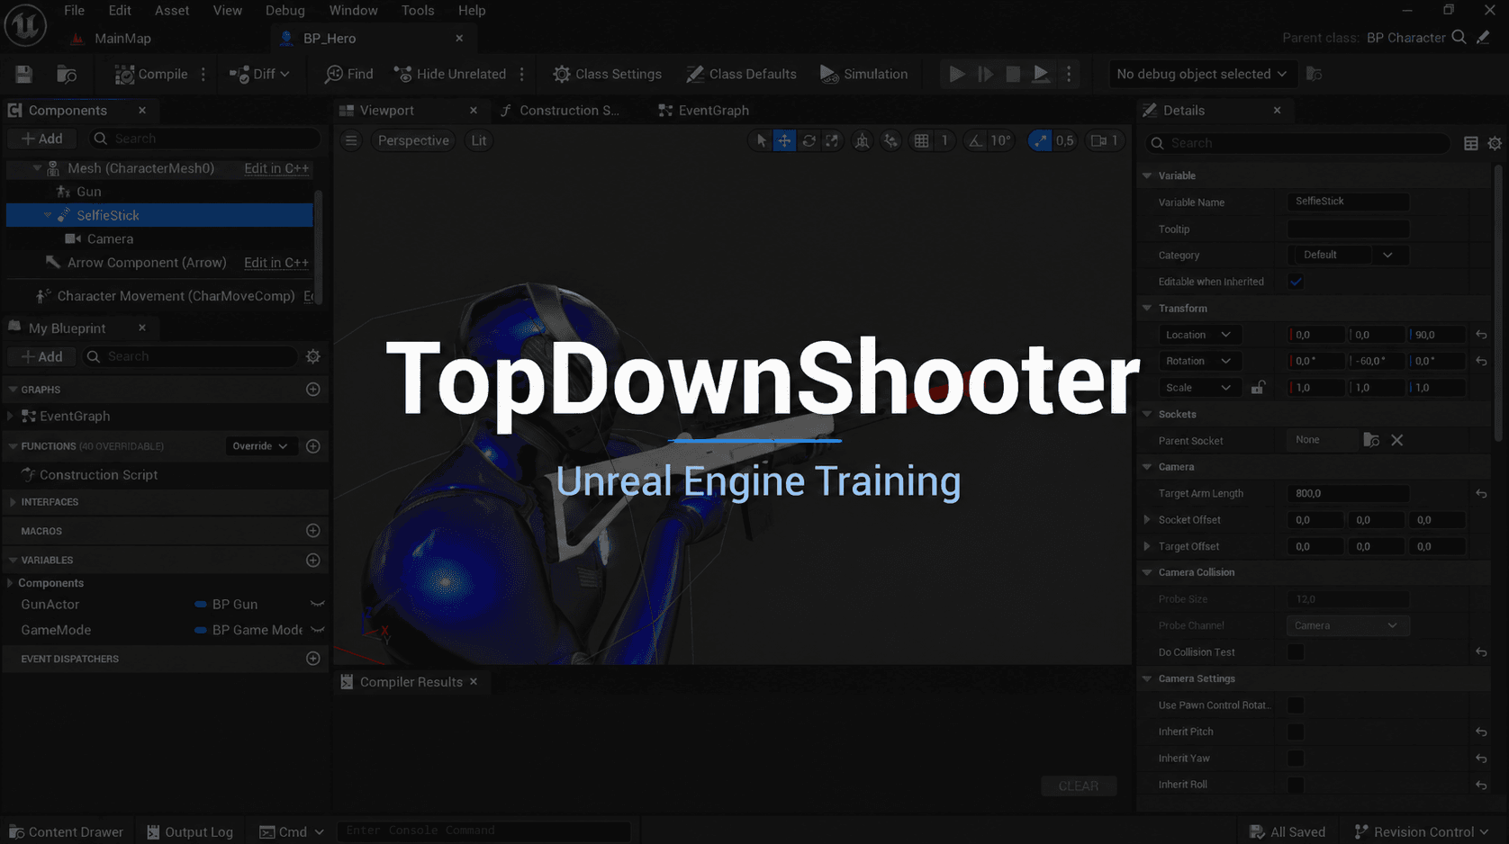Screen dimensions: 1509x844
Task: Open the Content Drawer
Action: 66,831
